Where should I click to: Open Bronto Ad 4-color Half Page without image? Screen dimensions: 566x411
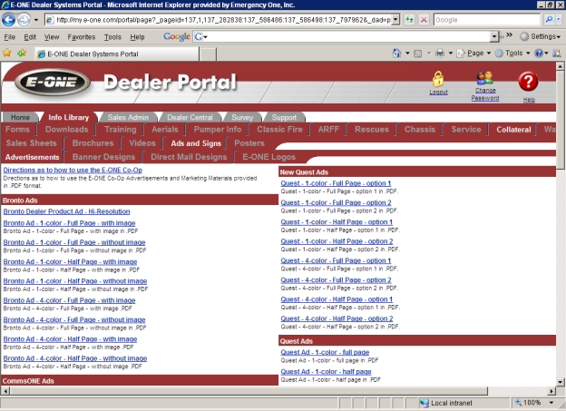coord(75,358)
